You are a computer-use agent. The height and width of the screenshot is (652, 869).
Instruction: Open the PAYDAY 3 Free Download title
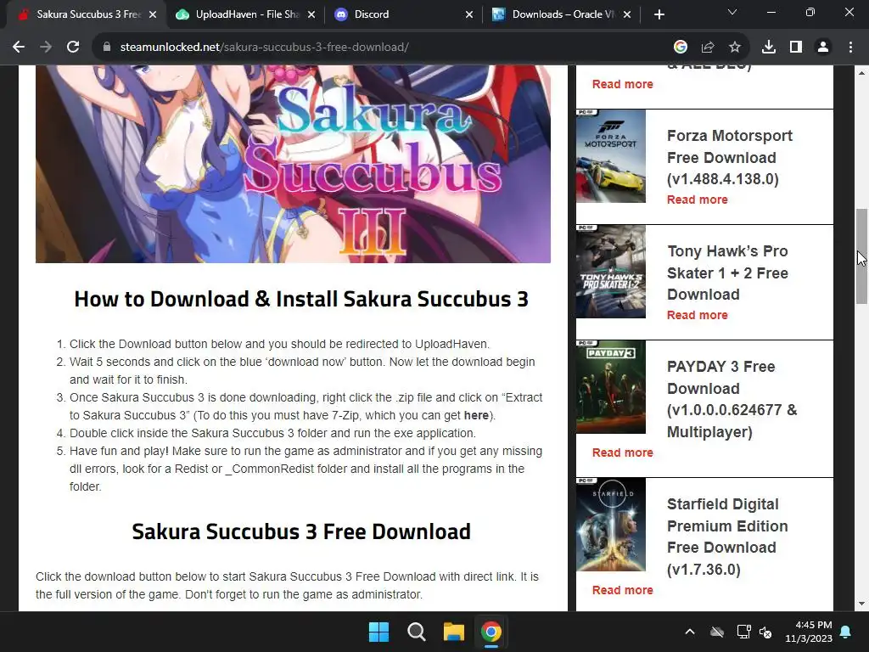[732, 399]
